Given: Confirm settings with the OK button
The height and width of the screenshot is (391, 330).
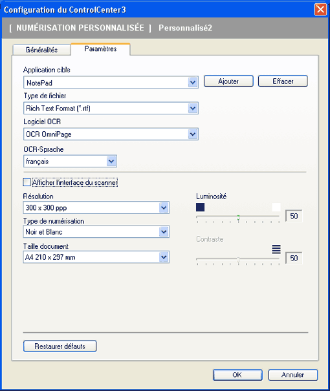Looking at the screenshot, I should tap(237, 375).
